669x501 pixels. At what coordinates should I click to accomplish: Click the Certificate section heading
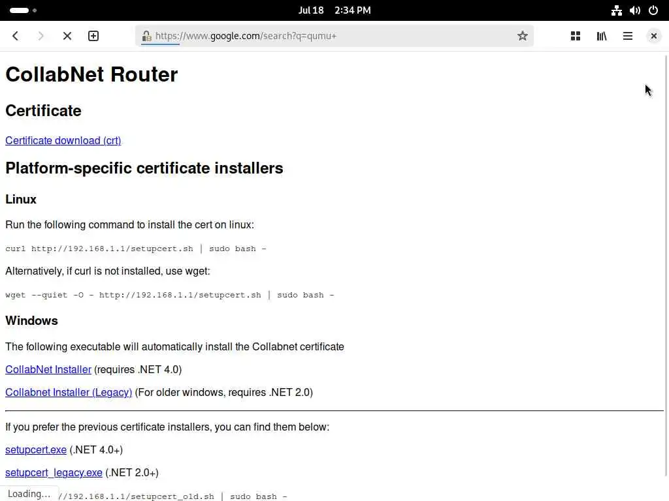pyautogui.click(x=43, y=111)
